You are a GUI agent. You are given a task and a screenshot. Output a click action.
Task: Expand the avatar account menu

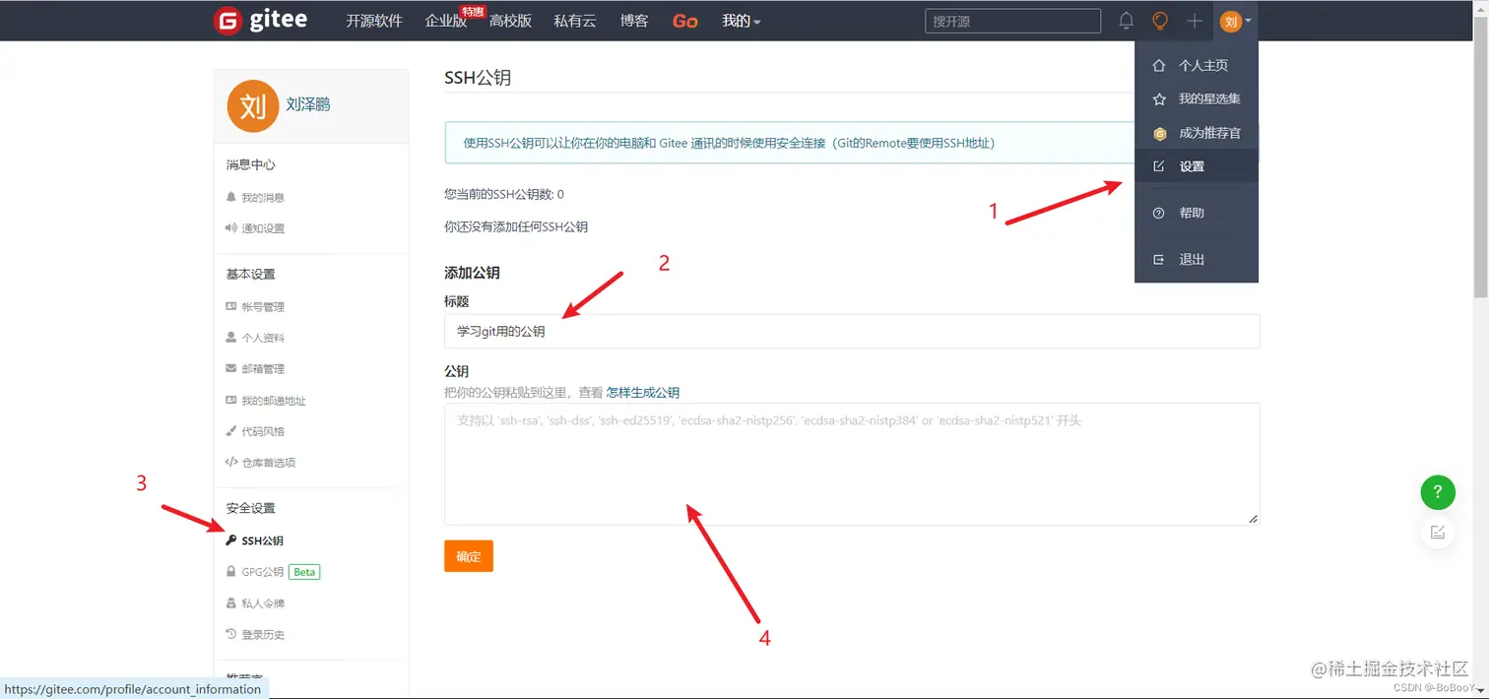1233,21
